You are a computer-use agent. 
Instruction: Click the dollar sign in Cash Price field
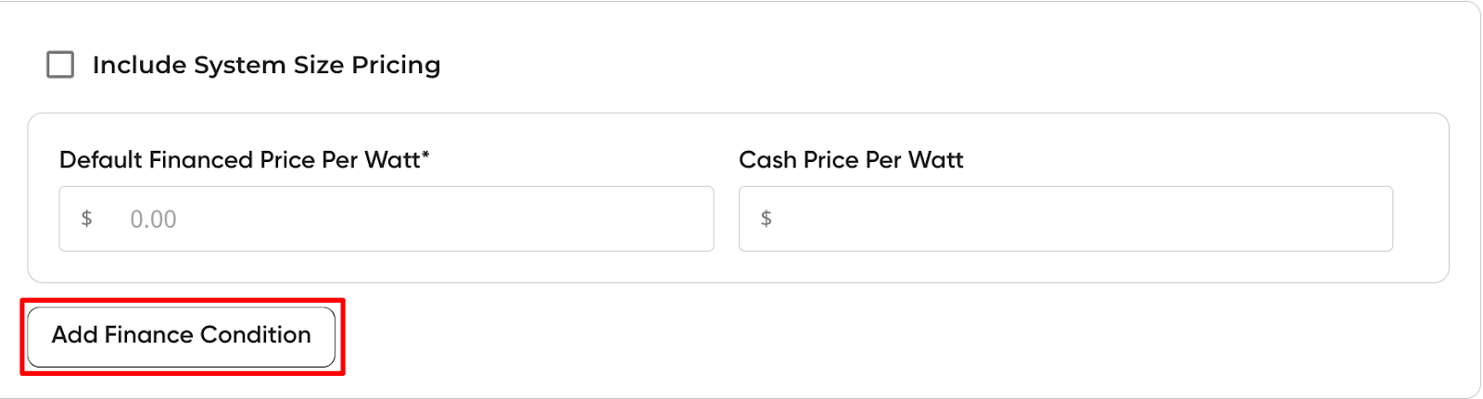pyautogui.click(x=766, y=218)
